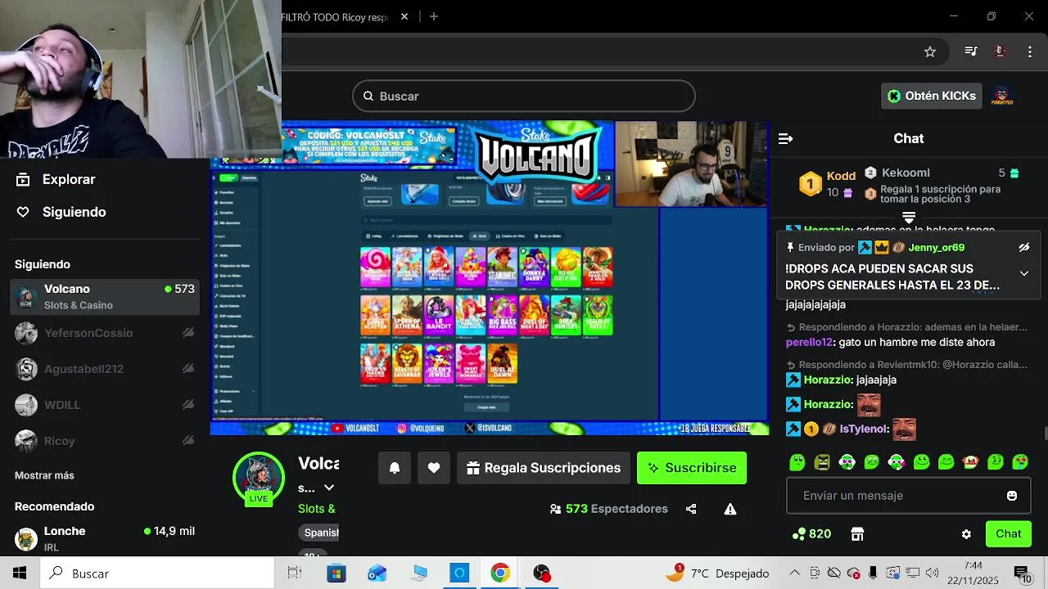Open the Microsoft Store taskbar icon
Viewport: 1048px width, 589px height.
[x=337, y=573]
